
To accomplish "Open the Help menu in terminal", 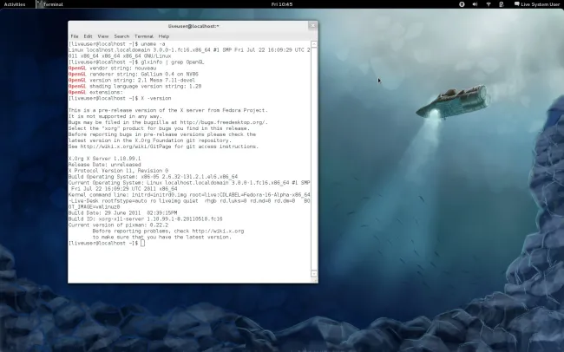I will tap(164, 36).
